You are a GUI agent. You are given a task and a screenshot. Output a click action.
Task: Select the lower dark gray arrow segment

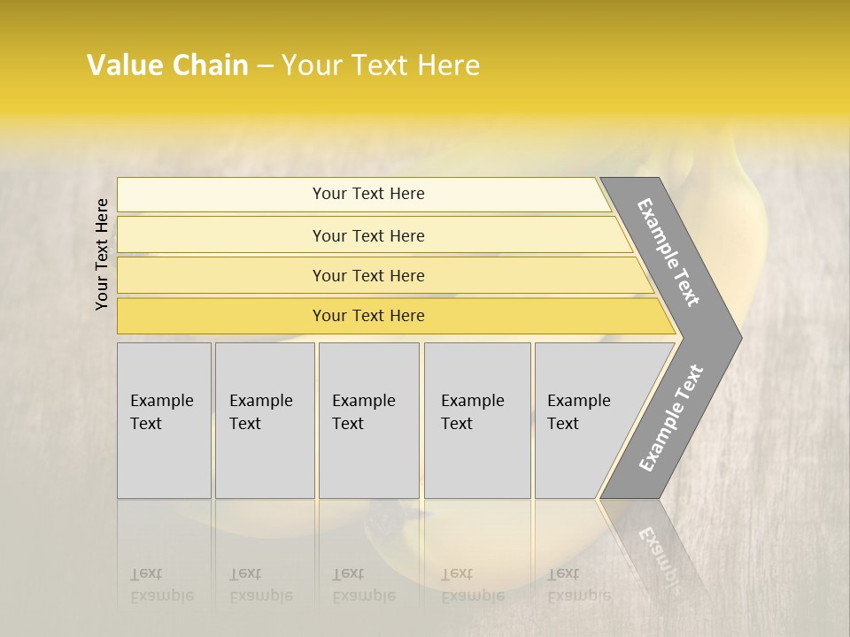(671, 418)
